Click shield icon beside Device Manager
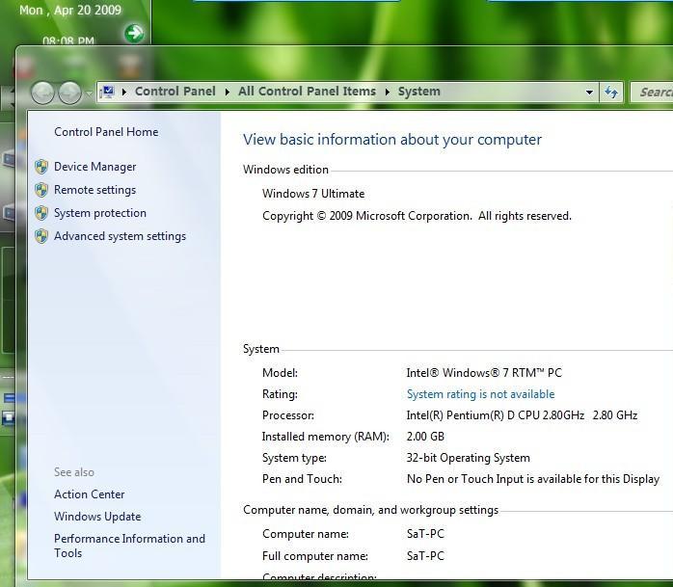Image resolution: width=673 pixels, height=587 pixels. click(41, 167)
